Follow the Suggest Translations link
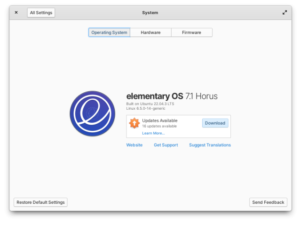 [x=210, y=145]
